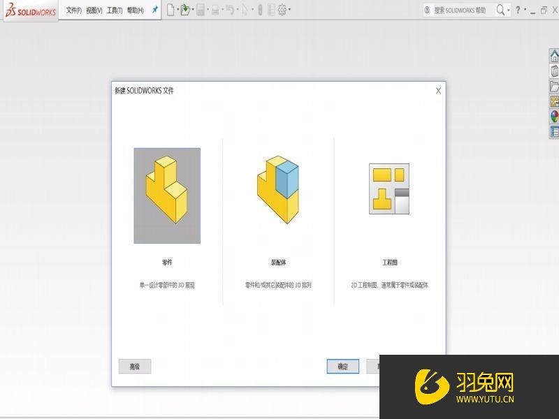Pin the menu bar with pushpin icon
Viewport: 559px width, 419px height.
coord(154,10)
